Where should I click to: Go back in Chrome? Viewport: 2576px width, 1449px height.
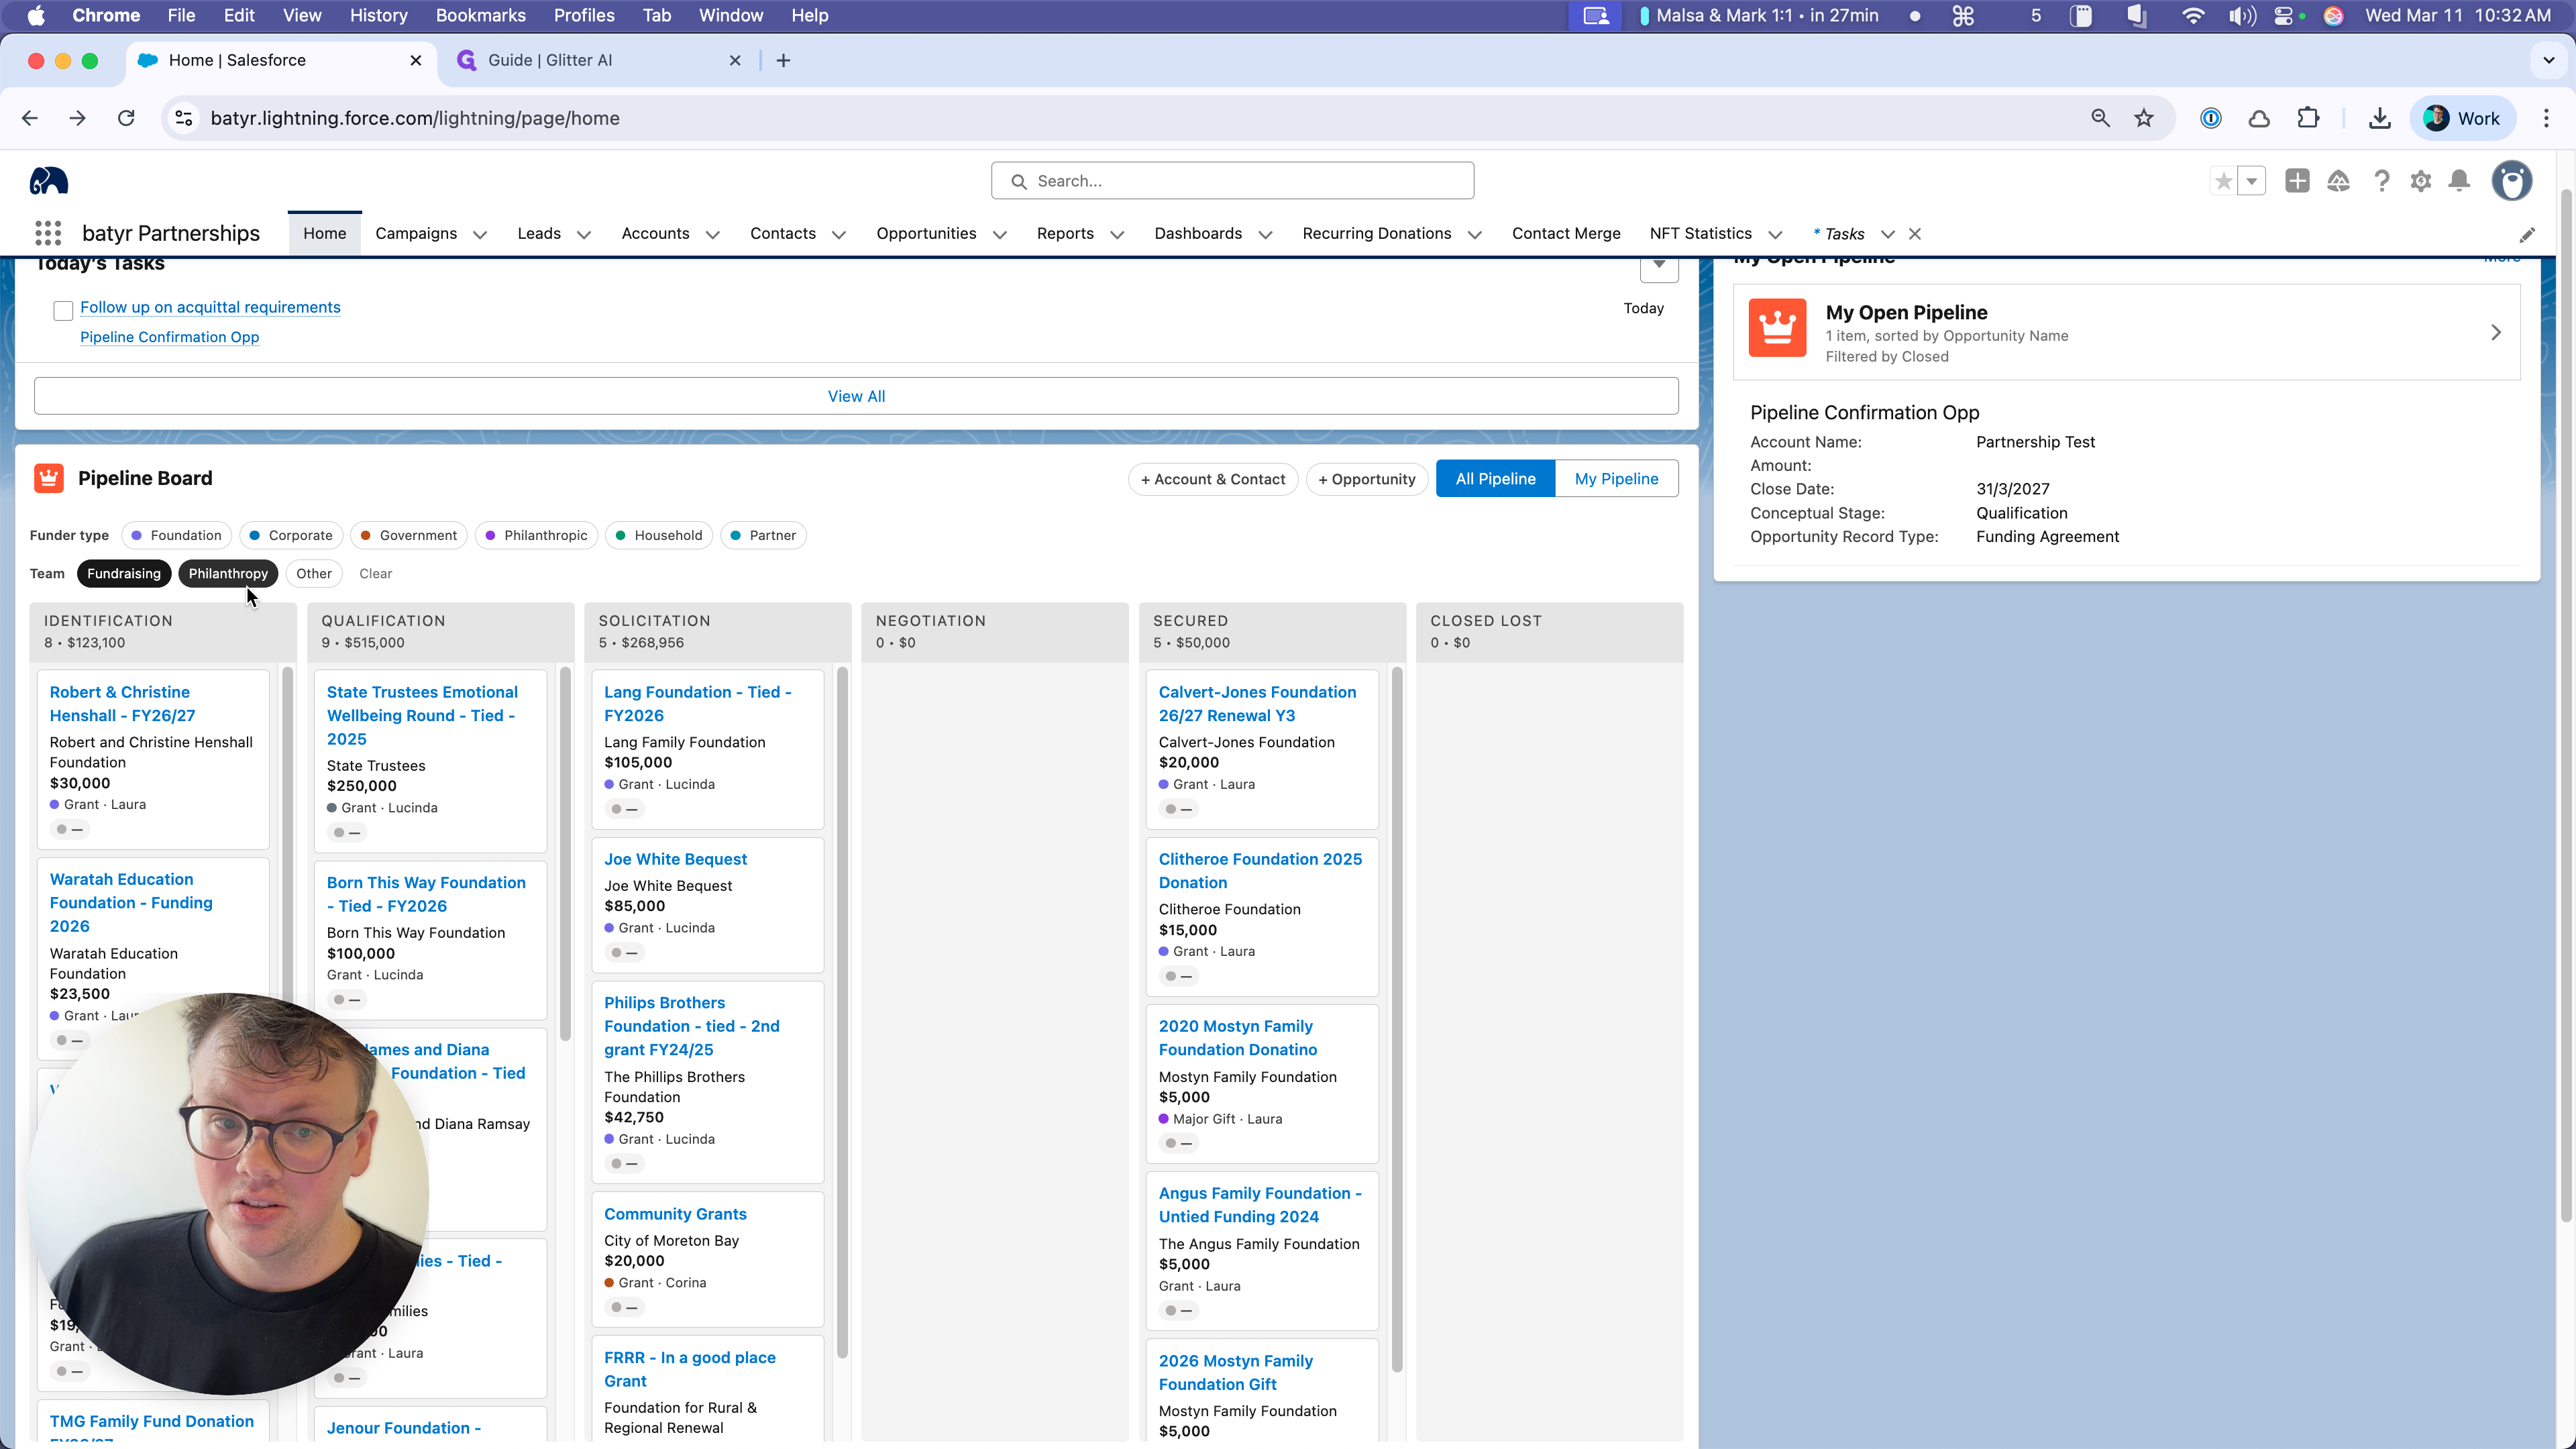coord(30,118)
